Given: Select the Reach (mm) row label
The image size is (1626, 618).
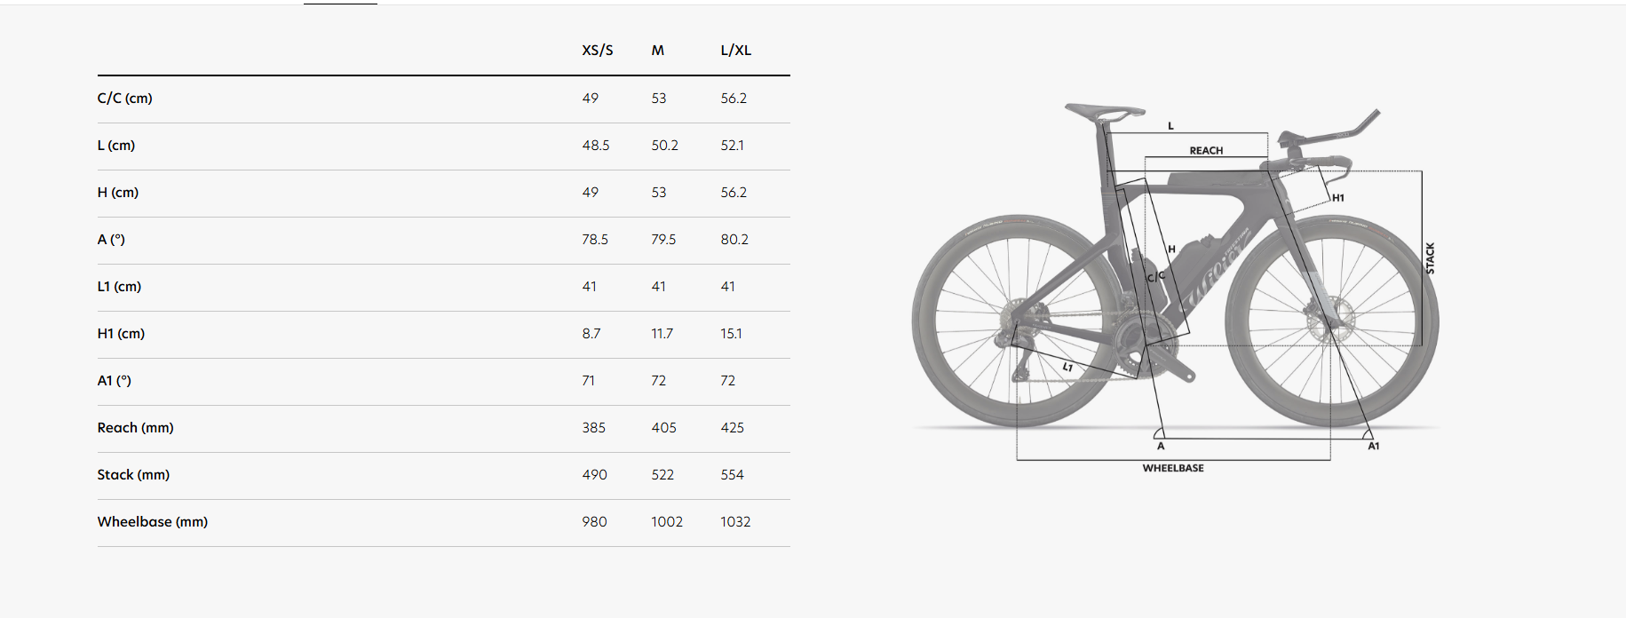Looking at the screenshot, I should click(x=136, y=428).
